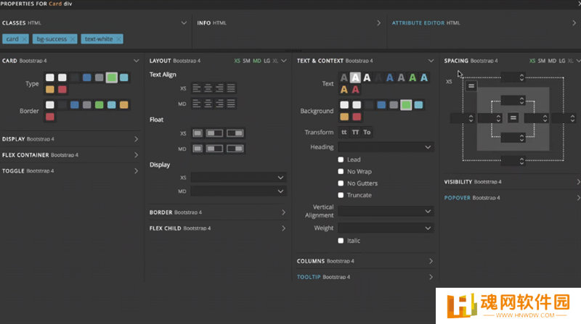Screen dimensions: 581x324
Task: Open the Heading dropdown
Action: coord(386,147)
